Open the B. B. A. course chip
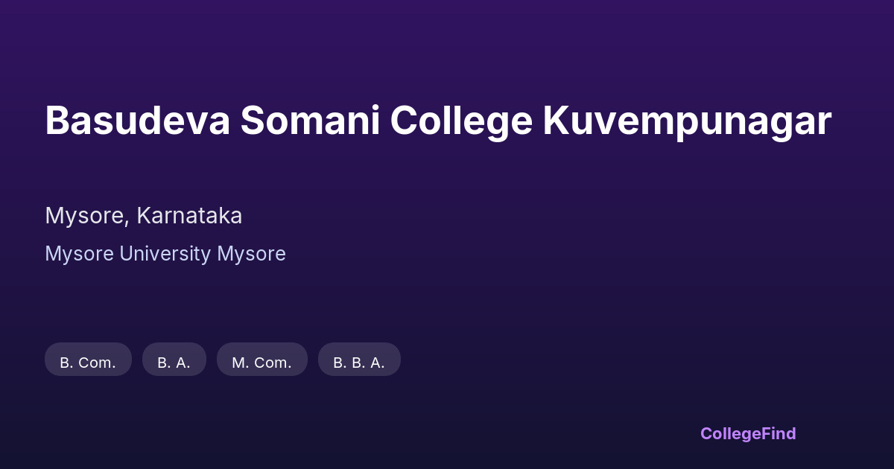 [x=359, y=363]
